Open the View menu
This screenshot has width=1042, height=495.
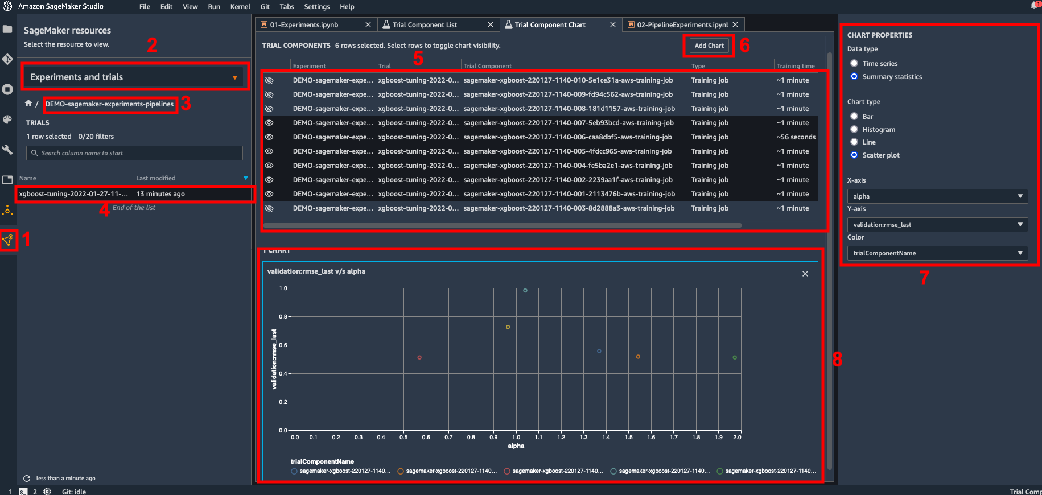pyautogui.click(x=190, y=7)
